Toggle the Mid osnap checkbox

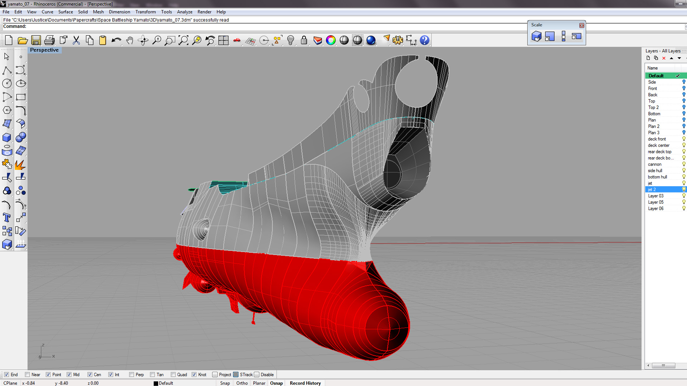pos(69,375)
